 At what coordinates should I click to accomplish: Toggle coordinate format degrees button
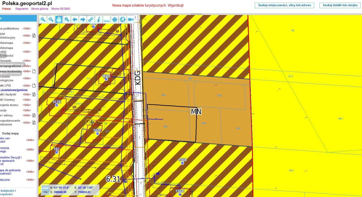(x=45, y=187)
